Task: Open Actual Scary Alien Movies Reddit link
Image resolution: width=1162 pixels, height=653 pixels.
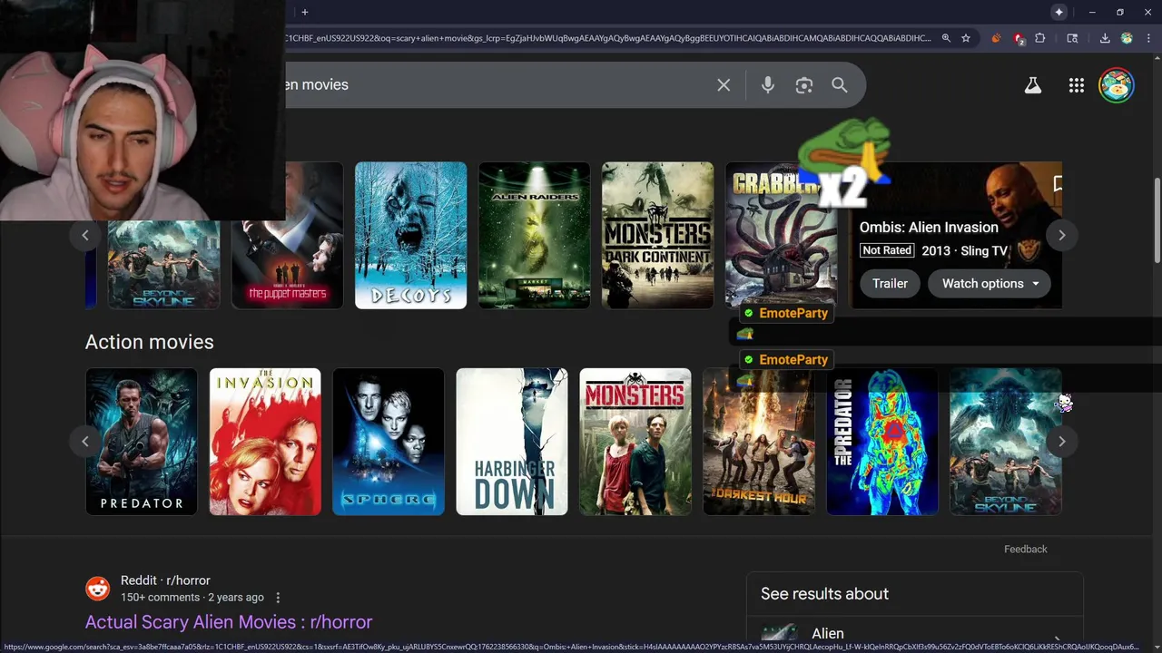Action: 229,622
